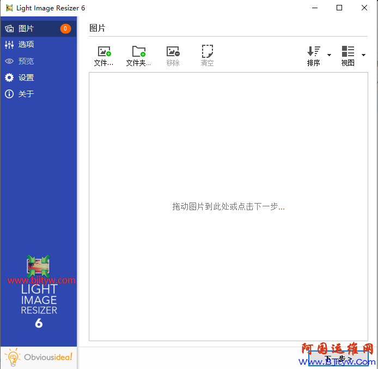Image resolution: width=378 pixels, height=369 pixels.
Task: Click the ObviousIdea logo link
Action: pos(39,358)
